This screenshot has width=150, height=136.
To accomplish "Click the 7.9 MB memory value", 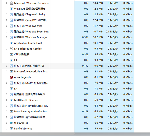I will click(x=99, y=83).
